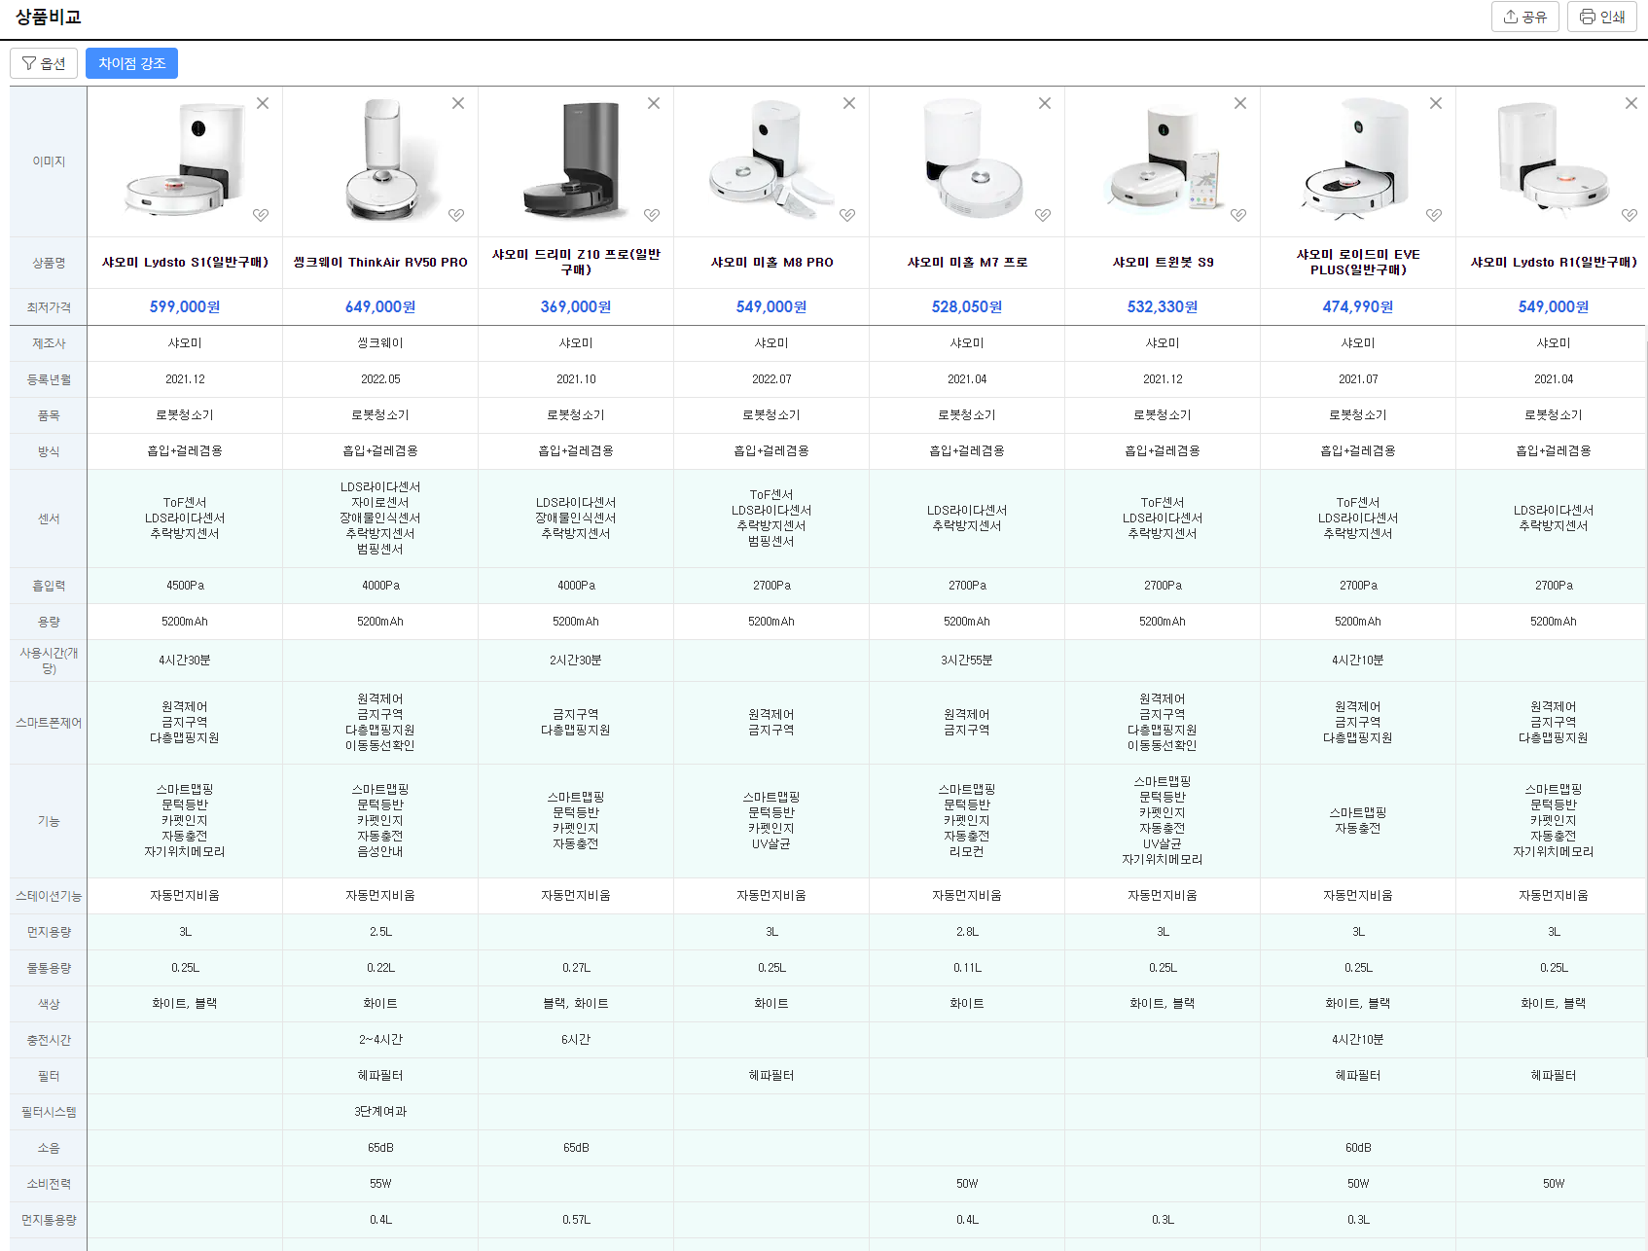Viewport: 1648px width, 1251px height.
Task: Click the 드리미 Z10 프로 product image
Action: point(576,161)
